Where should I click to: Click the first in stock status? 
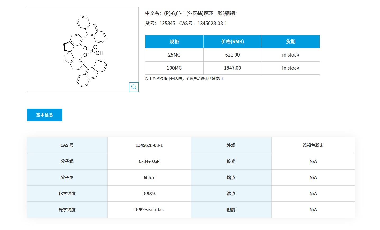pyautogui.click(x=290, y=55)
